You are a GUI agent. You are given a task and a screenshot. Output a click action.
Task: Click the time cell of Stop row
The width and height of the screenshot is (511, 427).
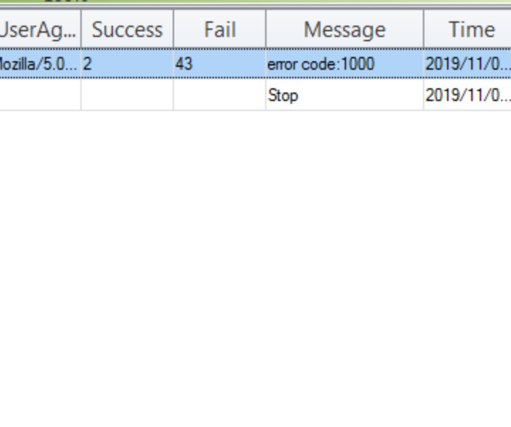click(x=468, y=95)
